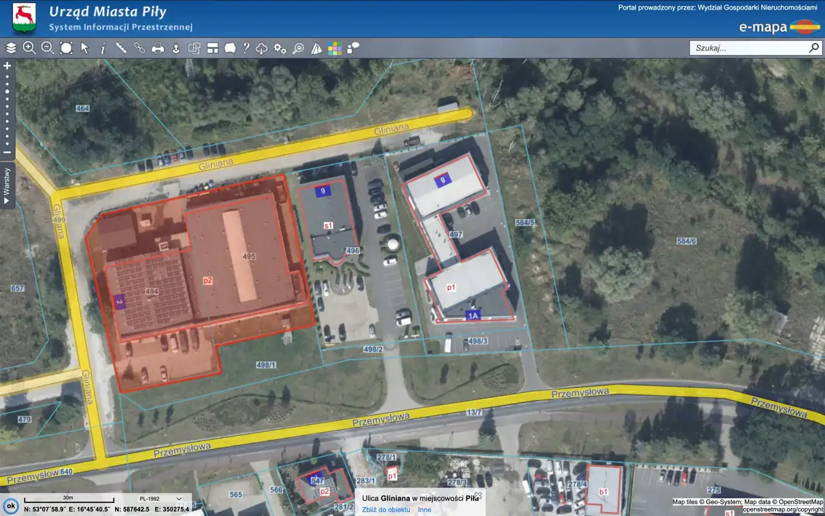Choose the distance measure ruler tool
Viewport: 825px width, 516px height.
point(121,48)
